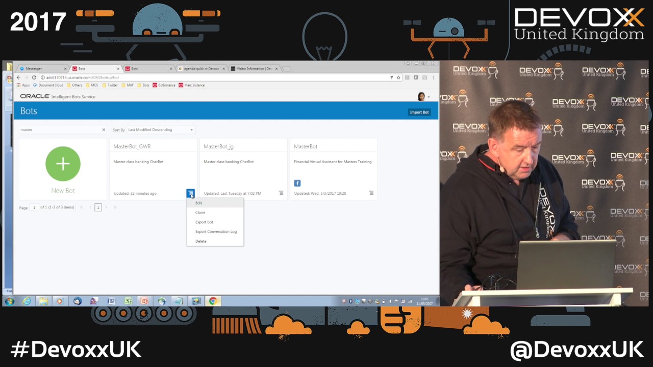Open the Sort By dropdown
This screenshot has height=367, width=653.
tap(161, 130)
